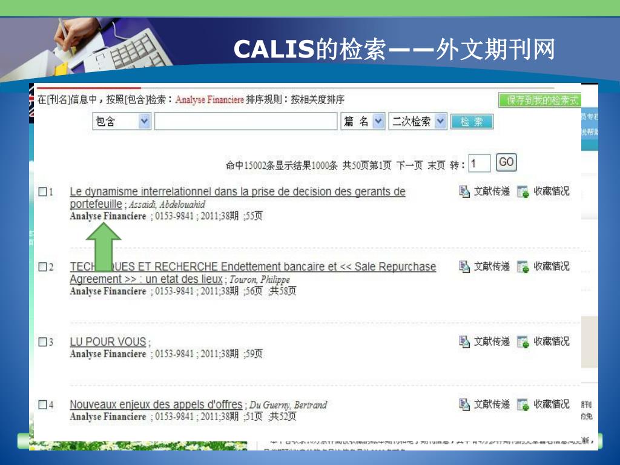Click 收藏情况 text for result 1
The height and width of the screenshot is (465, 620).
click(x=552, y=191)
